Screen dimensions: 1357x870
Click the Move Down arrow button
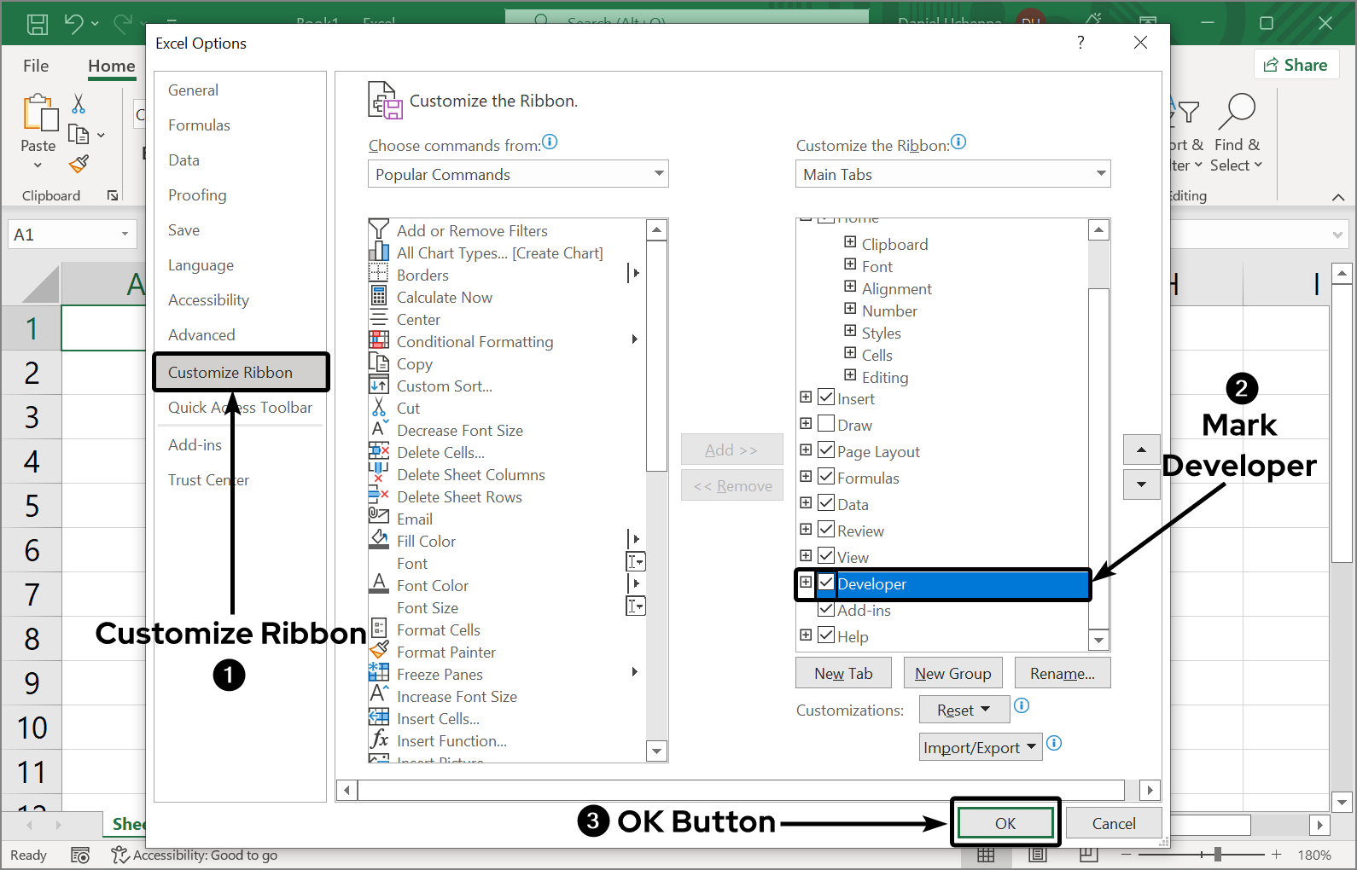point(1141,484)
